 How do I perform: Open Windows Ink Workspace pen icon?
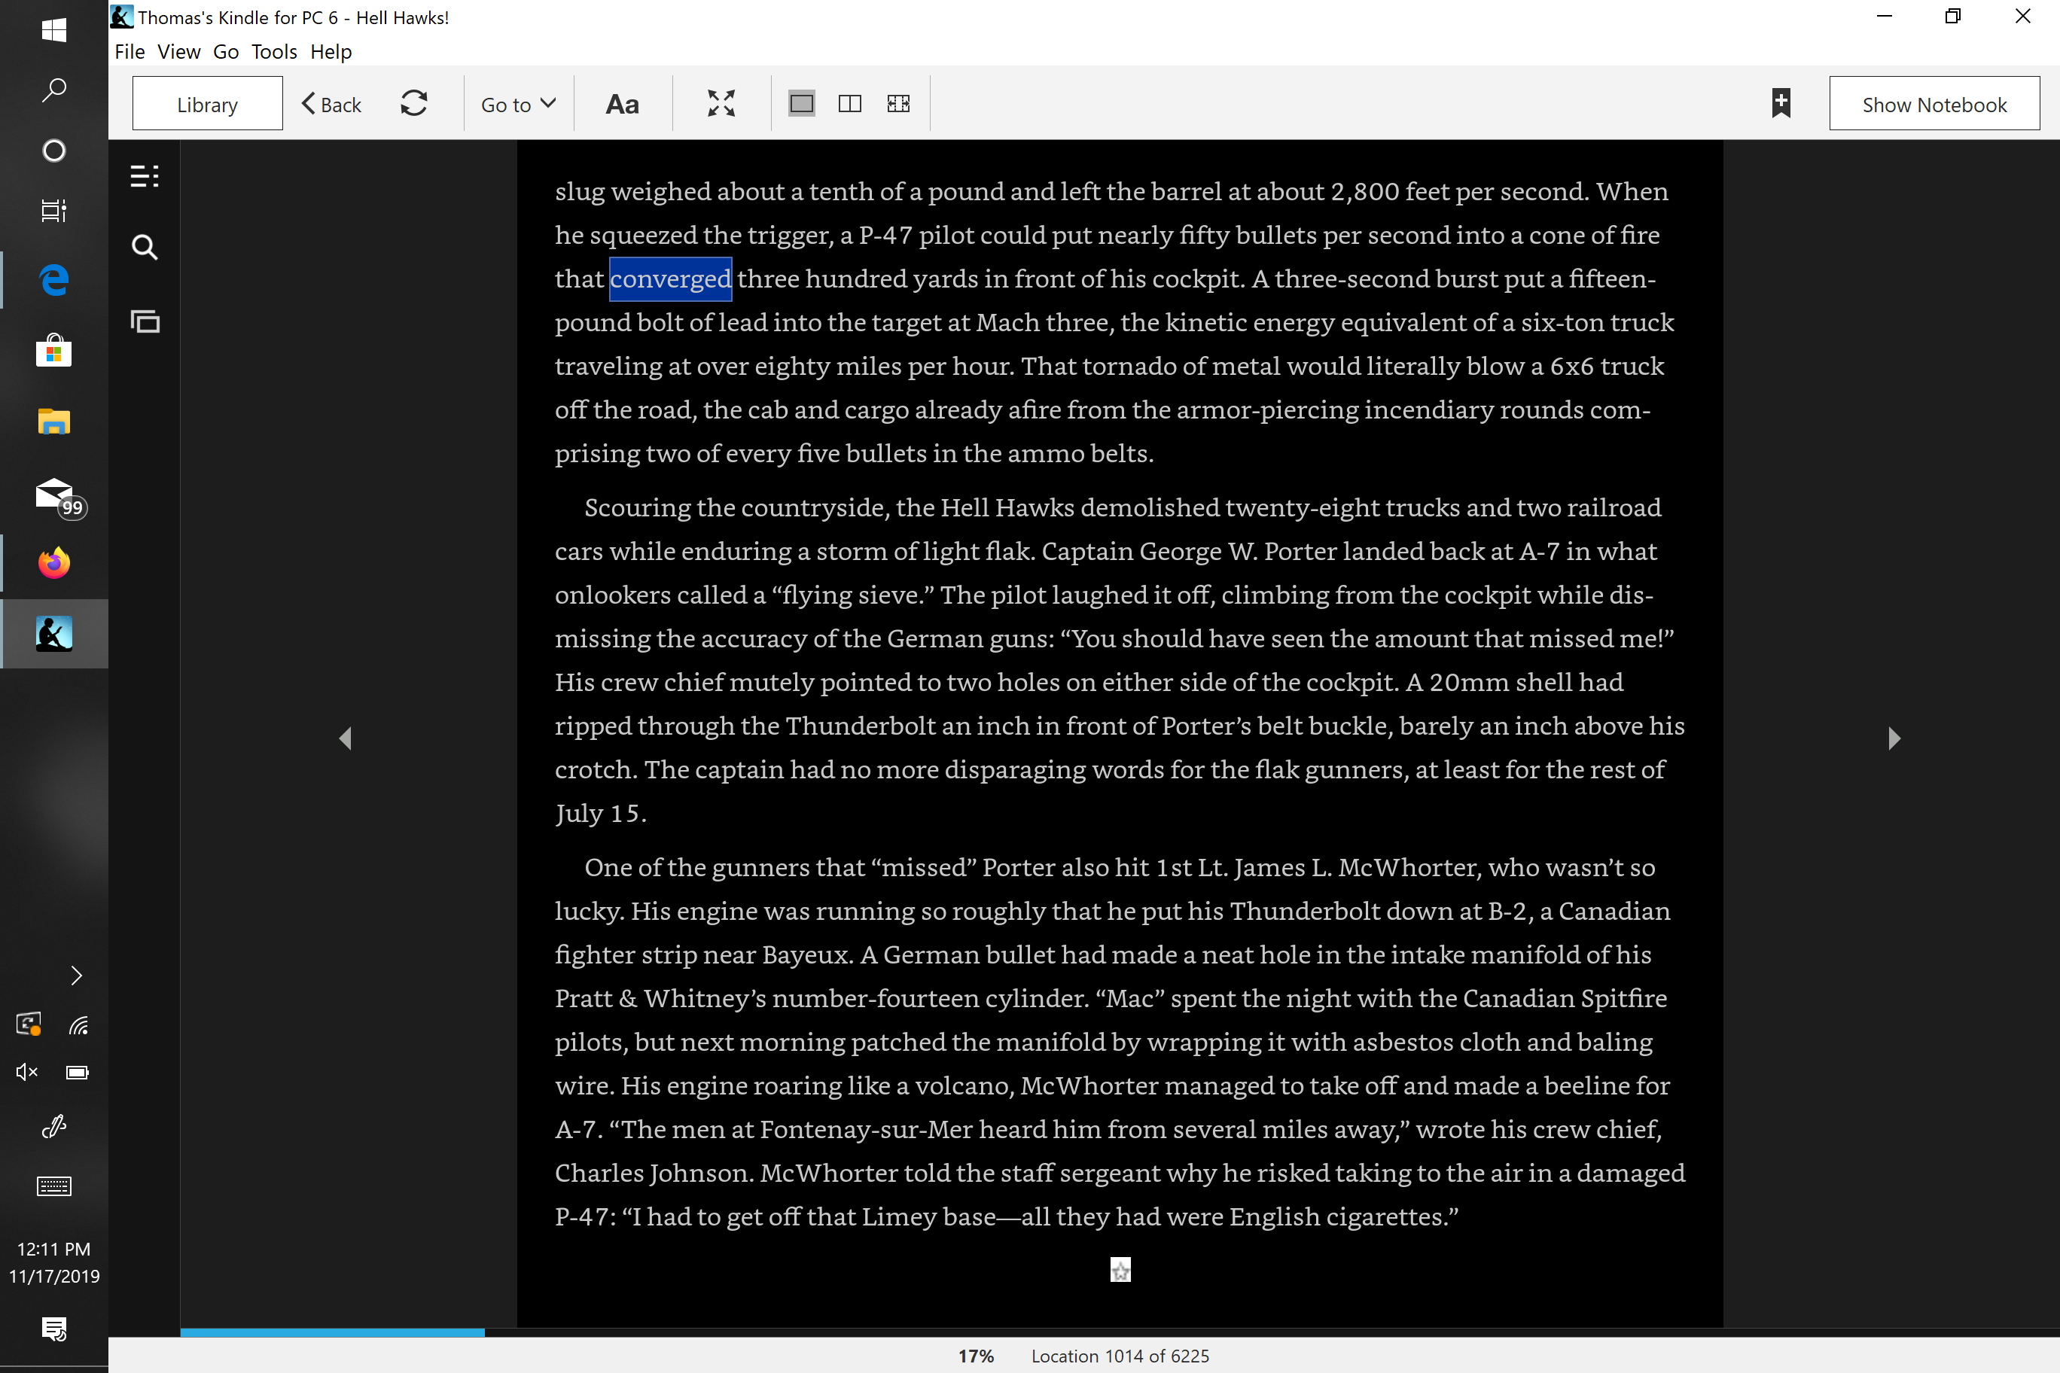53,1126
